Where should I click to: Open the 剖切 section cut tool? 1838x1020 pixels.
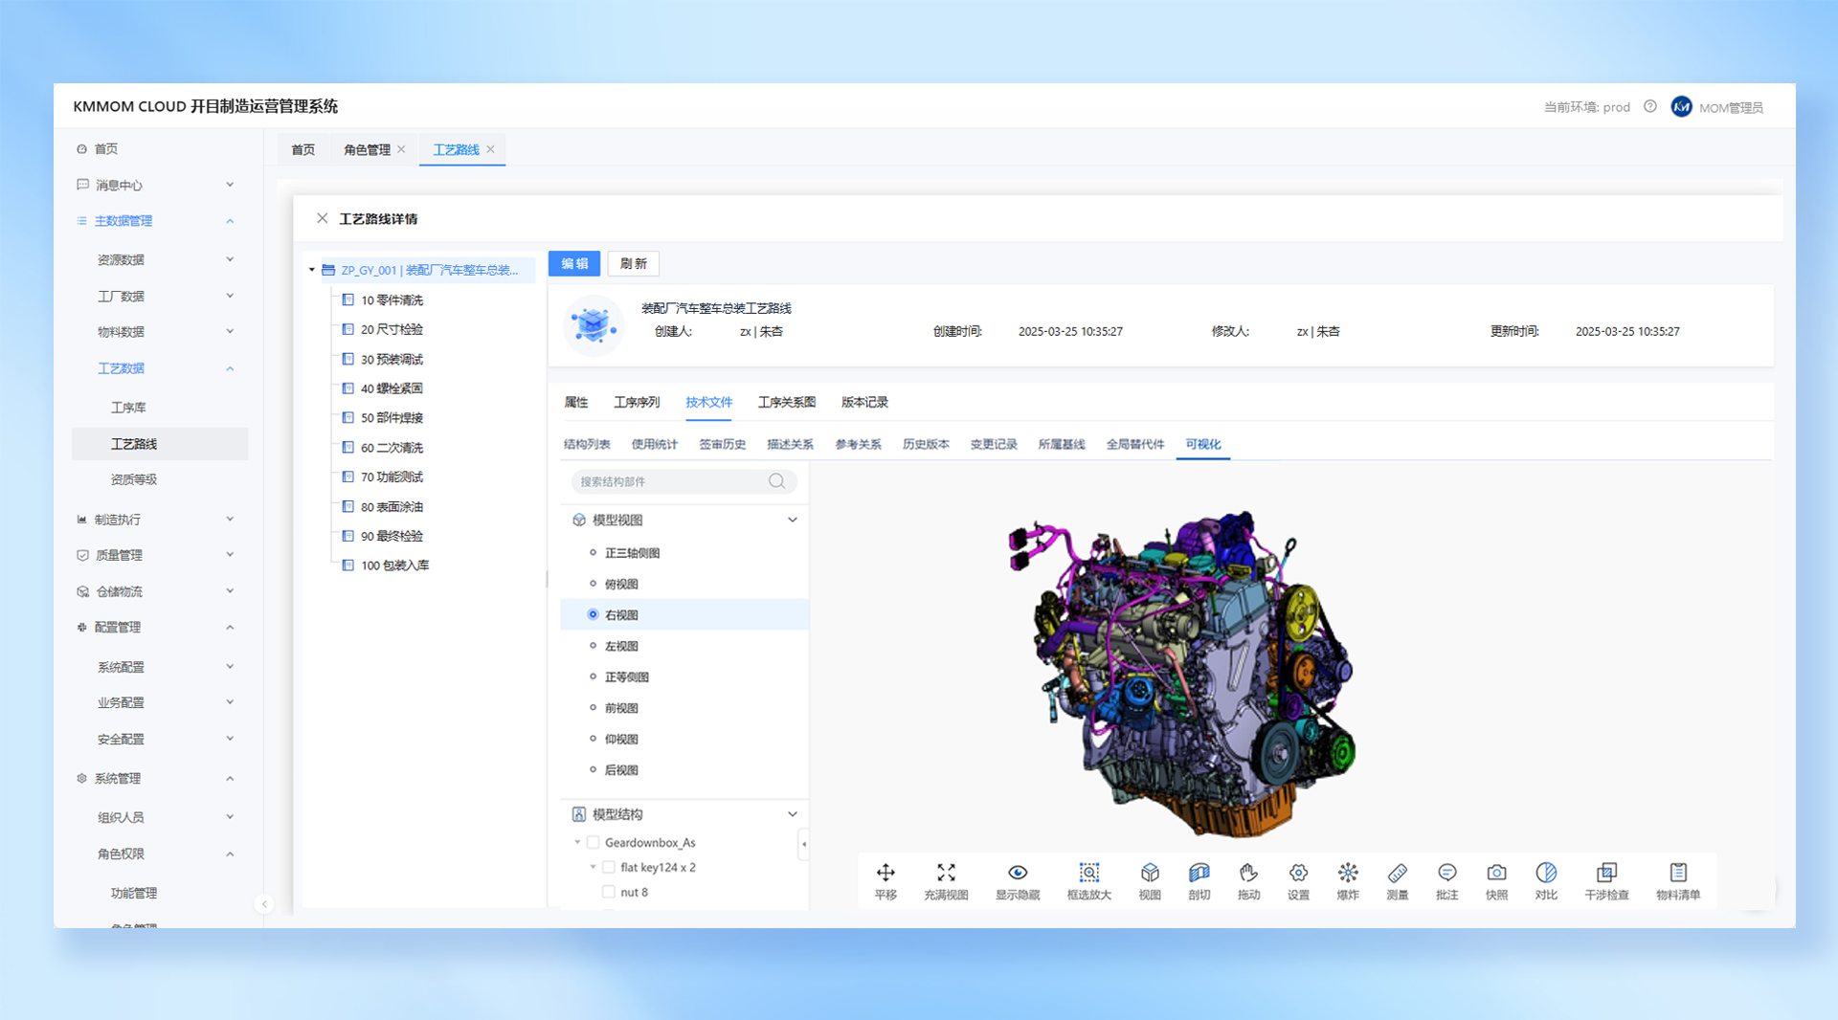[1199, 874]
